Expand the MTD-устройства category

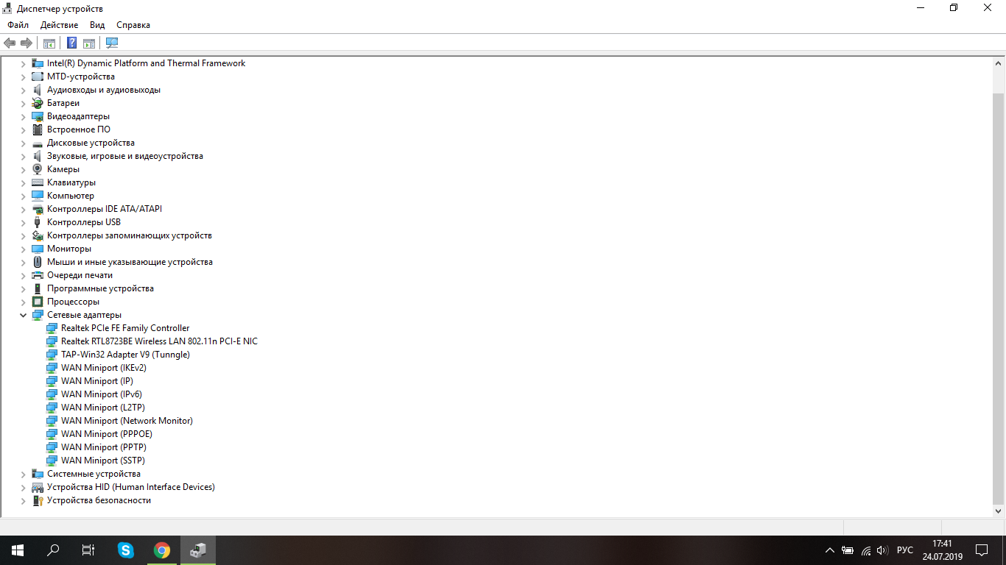point(23,77)
